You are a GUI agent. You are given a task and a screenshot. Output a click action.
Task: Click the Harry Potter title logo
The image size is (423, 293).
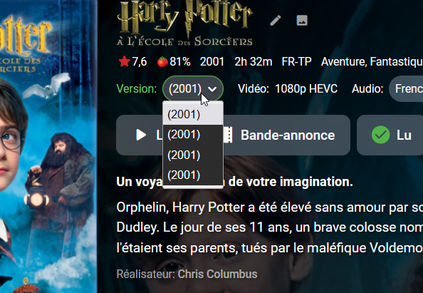tap(185, 24)
